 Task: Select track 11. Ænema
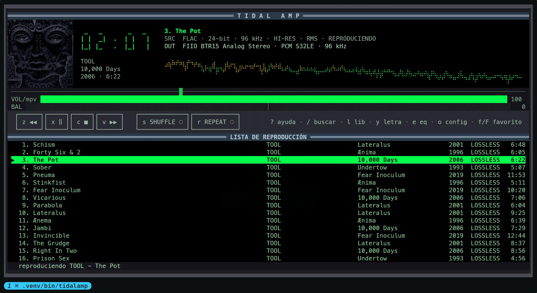pos(268,220)
